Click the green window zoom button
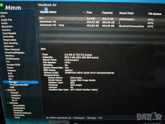This screenshot has height=124, width=165. [x=1, y=5]
